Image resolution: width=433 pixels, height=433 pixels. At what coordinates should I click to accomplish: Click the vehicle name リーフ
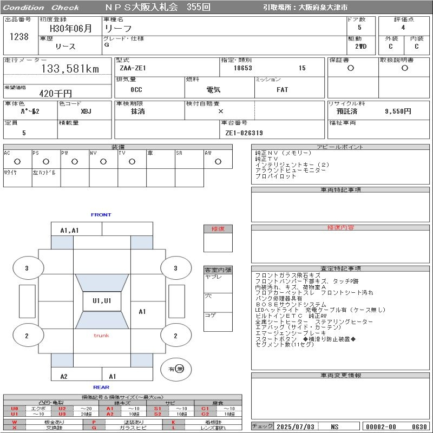(x=117, y=29)
